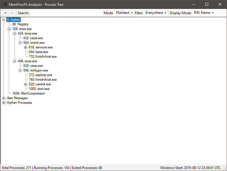Select the 88: Registry entry

[20, 24]
